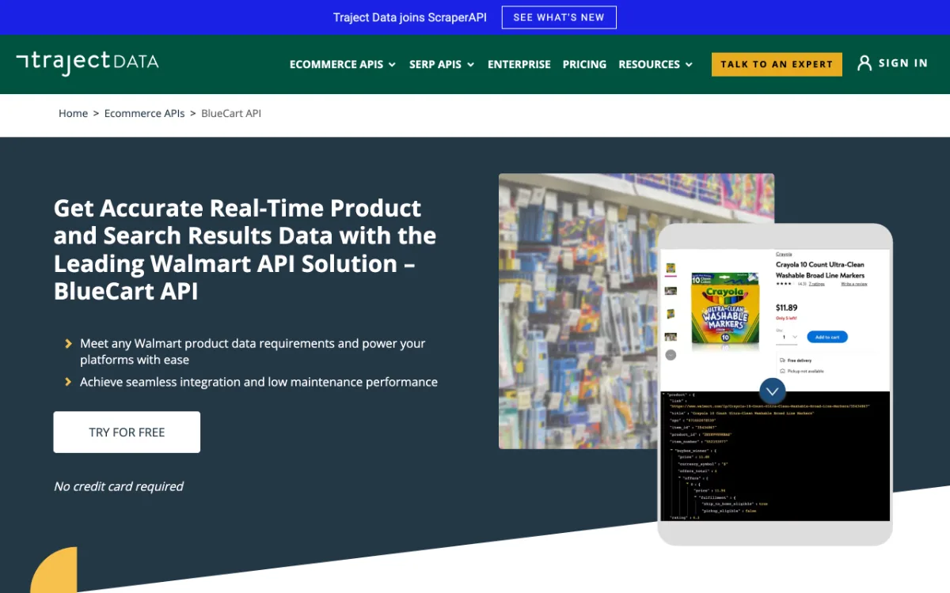Click the user account Sign In icon

pyautogui.click(x=864, y=63)
